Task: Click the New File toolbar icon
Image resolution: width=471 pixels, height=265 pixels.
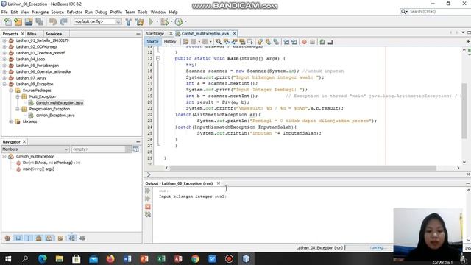Action: [x=8, y=21]
